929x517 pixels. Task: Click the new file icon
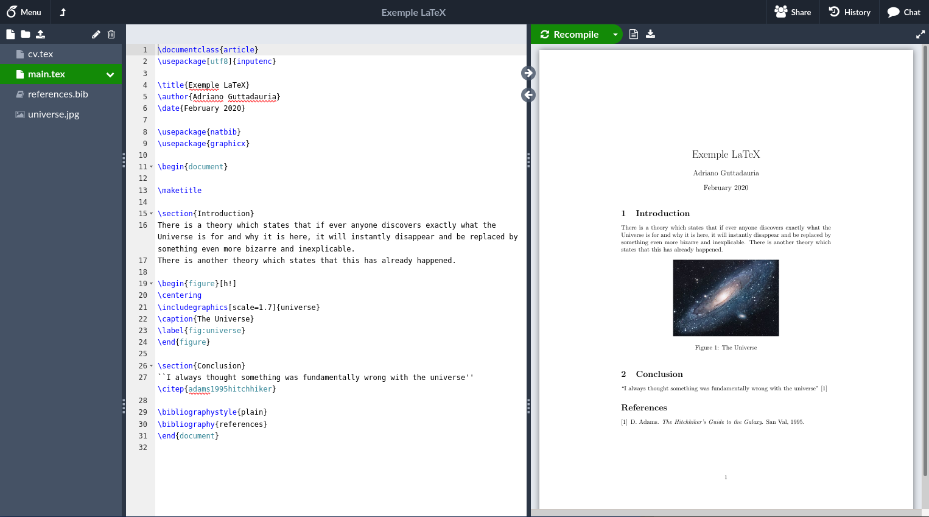coord(10,34)
